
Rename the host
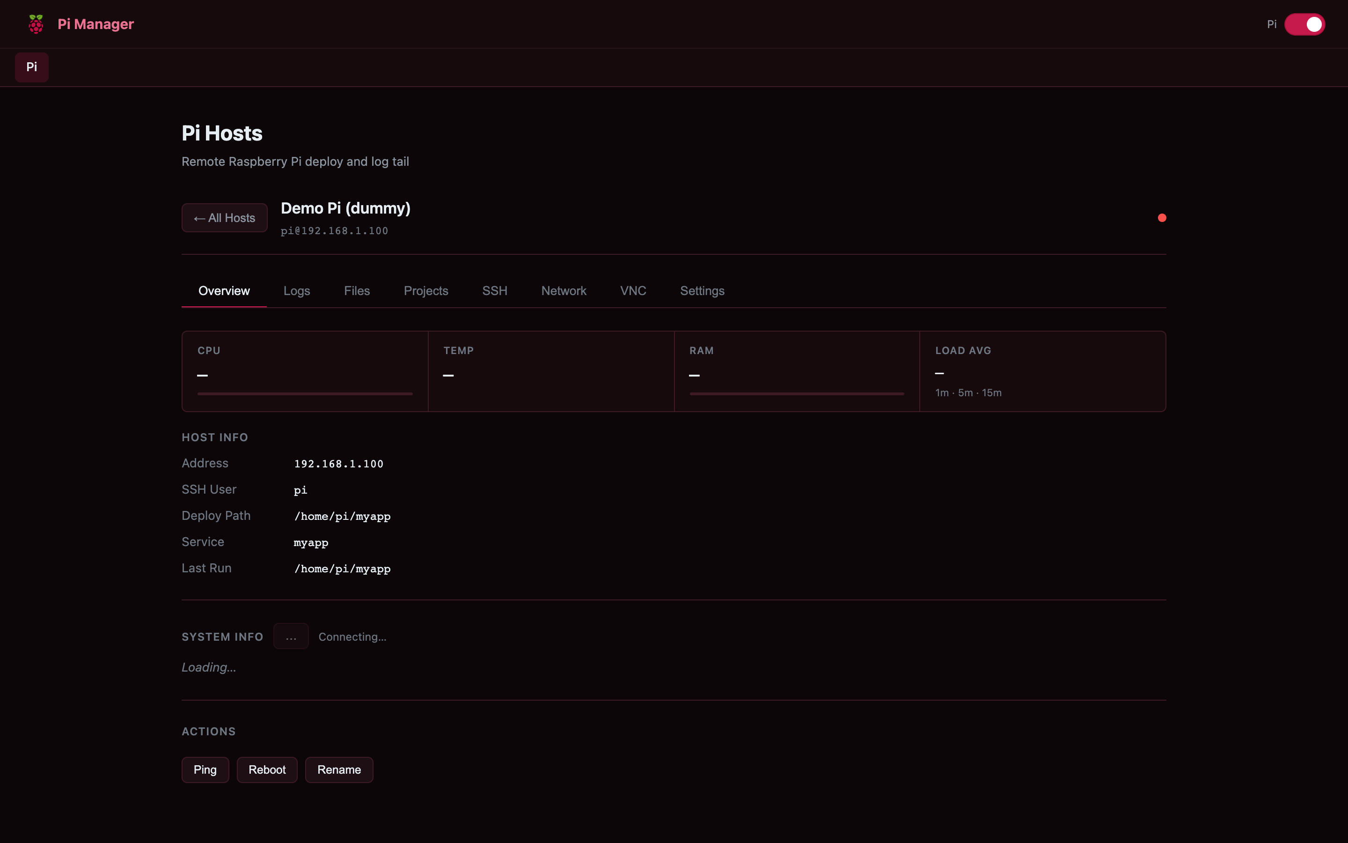click(x=339, y=770)
